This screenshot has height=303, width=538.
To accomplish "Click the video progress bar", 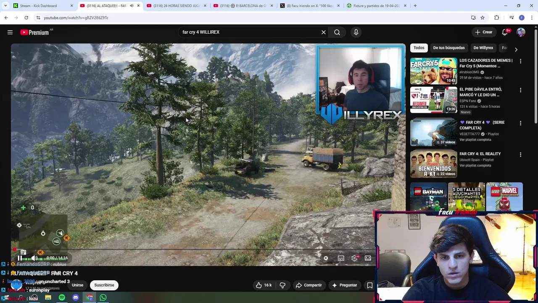I will pos(193,250).
